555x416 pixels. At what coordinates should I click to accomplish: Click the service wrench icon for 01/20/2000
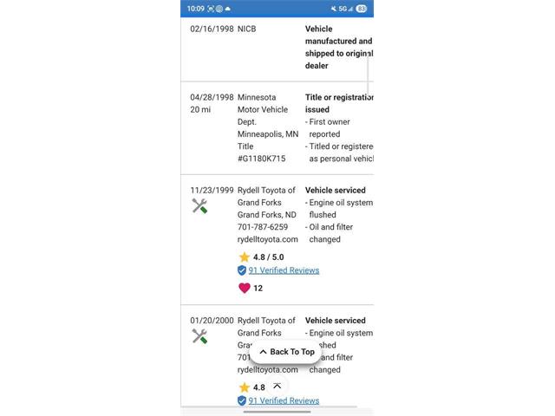click(199, 336)
